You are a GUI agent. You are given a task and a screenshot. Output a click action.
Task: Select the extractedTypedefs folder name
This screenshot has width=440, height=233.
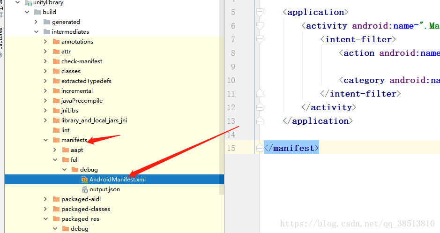[86, 81]
